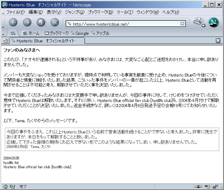
Task: Open the ブックマーク(B) menu
Action: (x=100, y=12)
